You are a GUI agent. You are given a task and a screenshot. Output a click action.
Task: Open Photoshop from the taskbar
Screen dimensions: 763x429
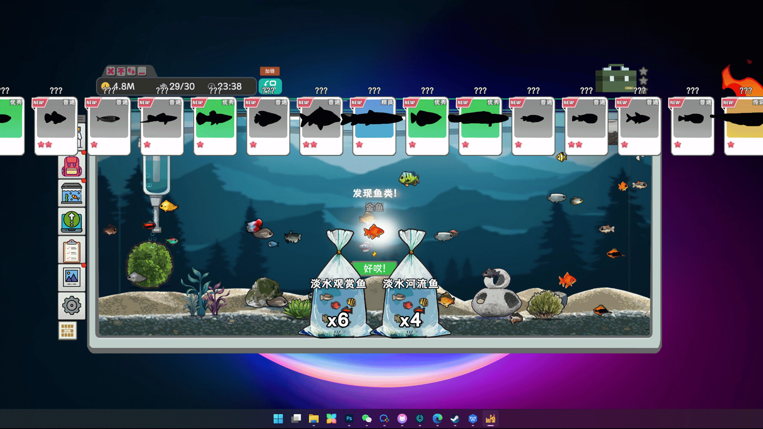pyautogui.click(x=349, y=419)
